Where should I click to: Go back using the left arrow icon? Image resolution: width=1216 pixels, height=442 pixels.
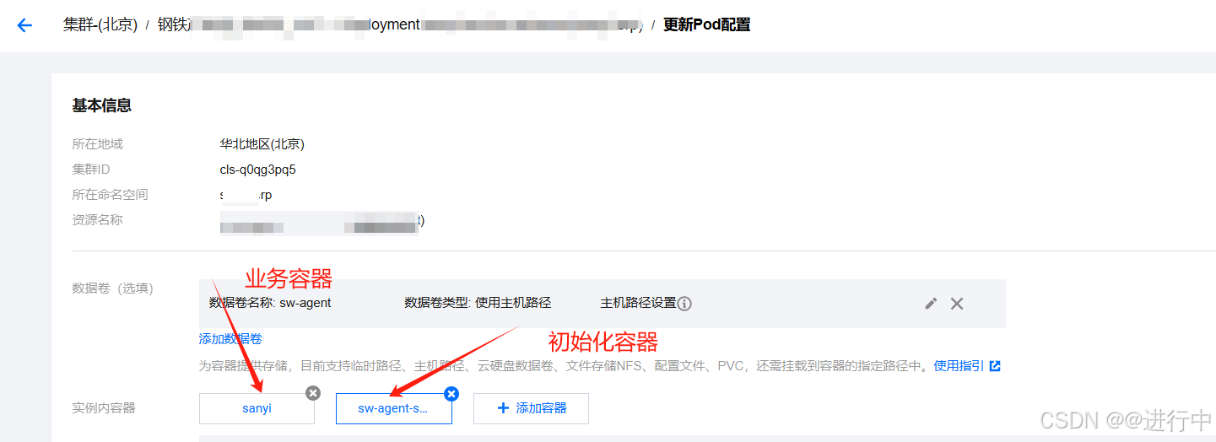24,25
